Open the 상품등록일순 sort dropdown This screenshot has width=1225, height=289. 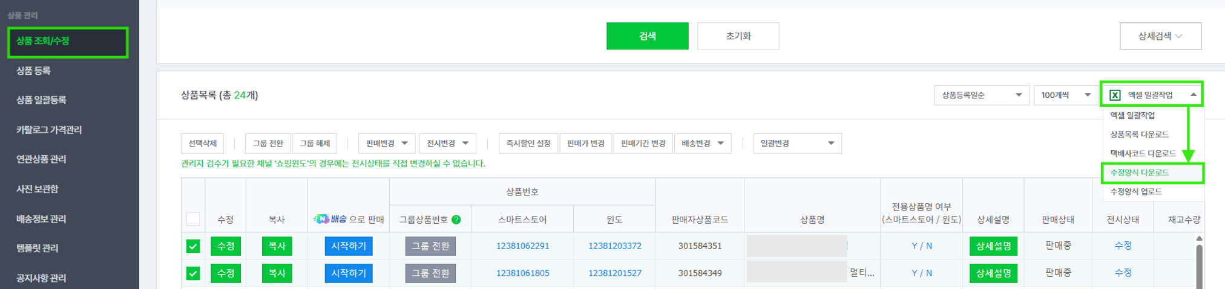click(x=982, y=95)
